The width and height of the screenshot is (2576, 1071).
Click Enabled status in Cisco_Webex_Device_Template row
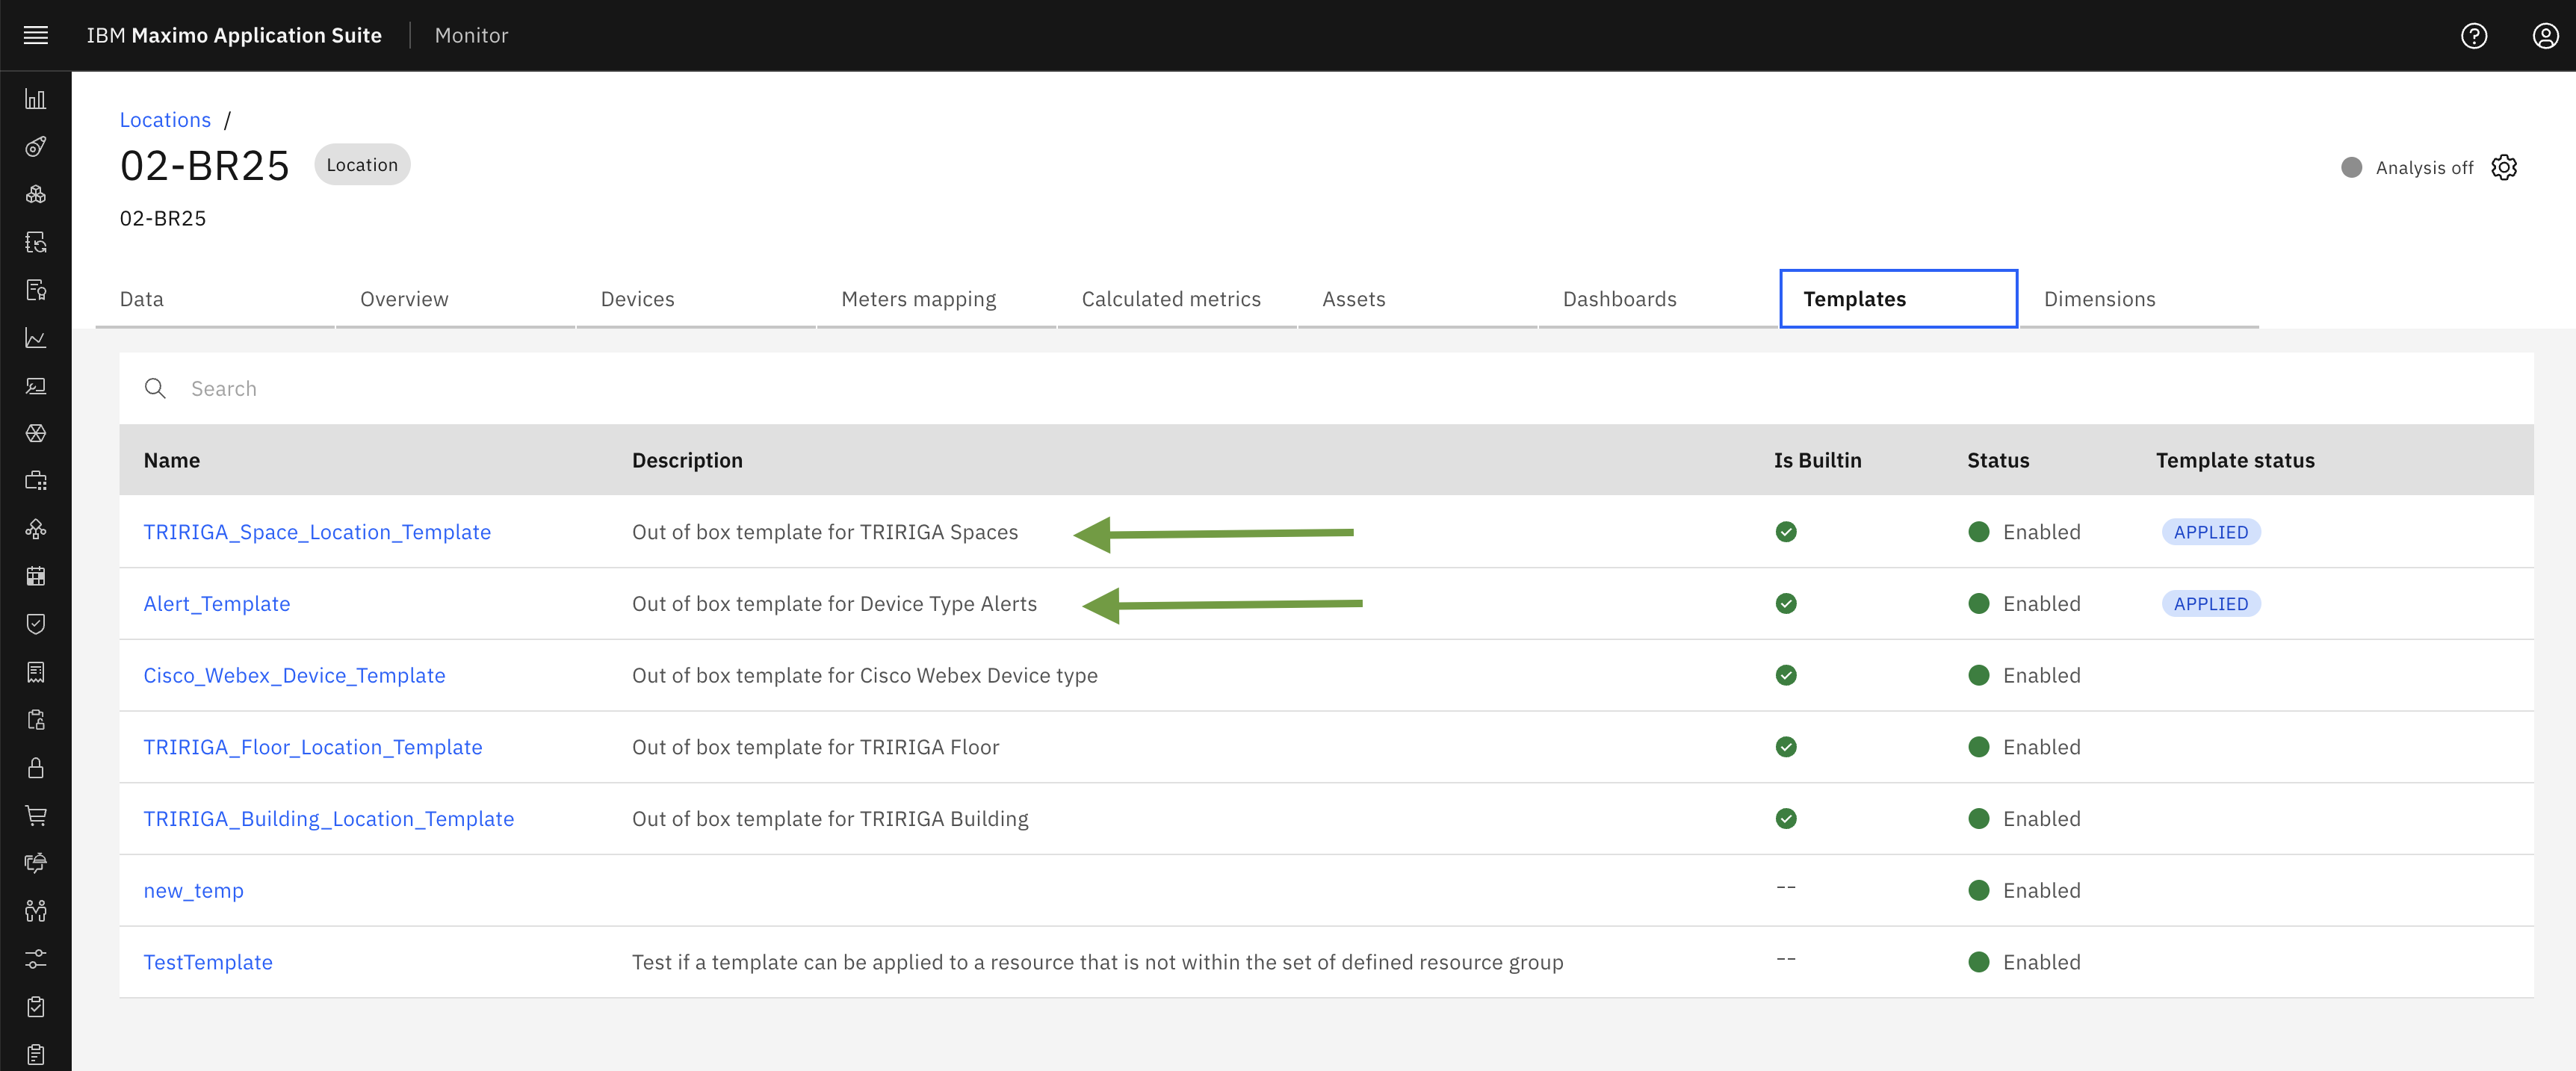pos(2025,676)
